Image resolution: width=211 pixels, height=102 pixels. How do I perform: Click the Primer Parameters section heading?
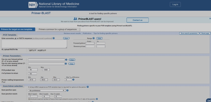coord(12,56)
